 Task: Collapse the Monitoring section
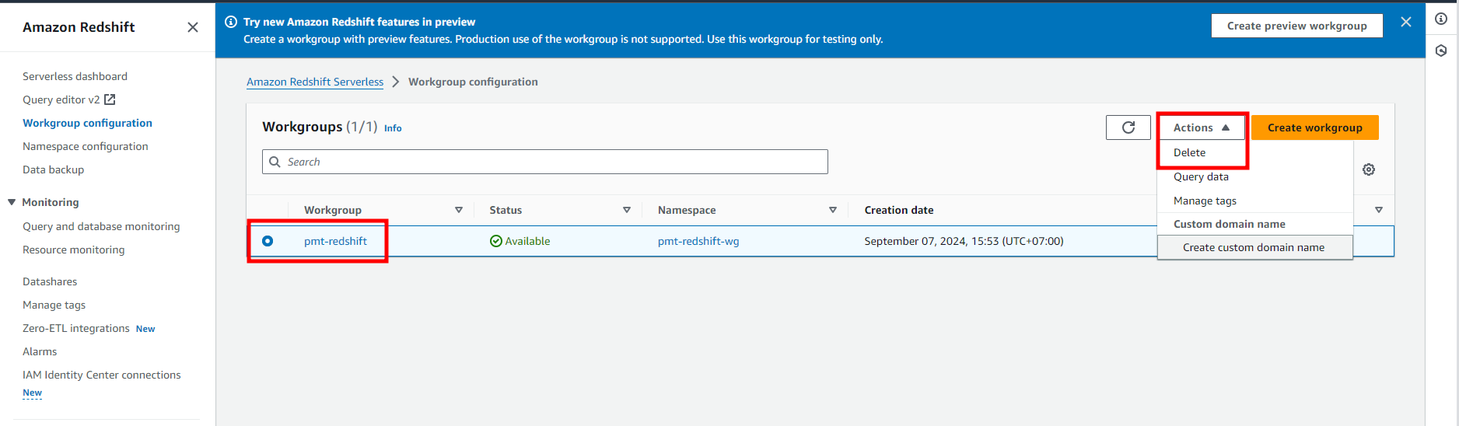click(12, 202)
